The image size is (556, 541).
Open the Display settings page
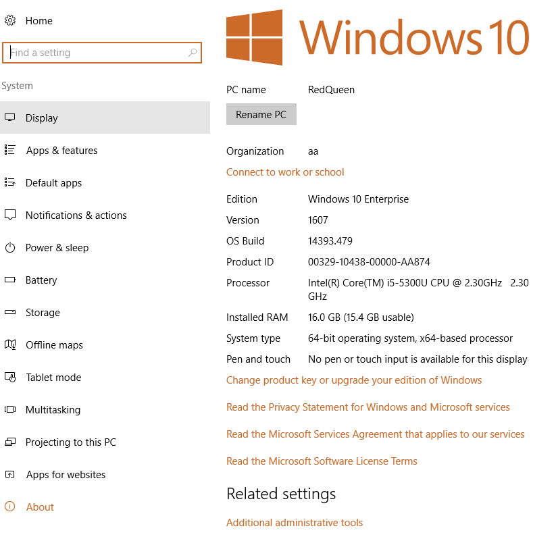[105, 118]
